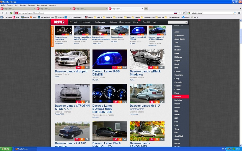Open the tab list dropdown arrow

pyautogui.click(x=240, y=9)
